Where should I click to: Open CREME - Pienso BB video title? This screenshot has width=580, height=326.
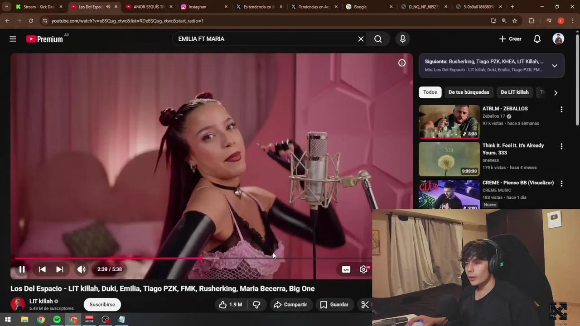[x=518, y=183]
